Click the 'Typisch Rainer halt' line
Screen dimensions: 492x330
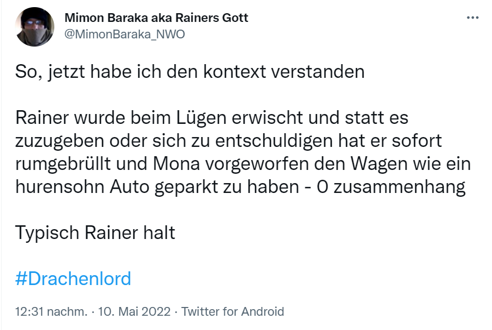coord(95,233)
